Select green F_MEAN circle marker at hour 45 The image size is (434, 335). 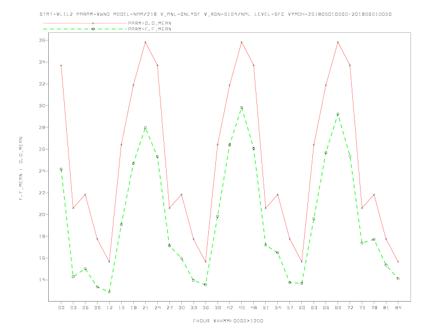(242, 107)
